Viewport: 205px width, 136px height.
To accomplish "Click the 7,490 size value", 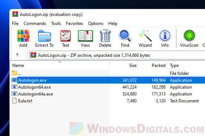I will [131, 101].
